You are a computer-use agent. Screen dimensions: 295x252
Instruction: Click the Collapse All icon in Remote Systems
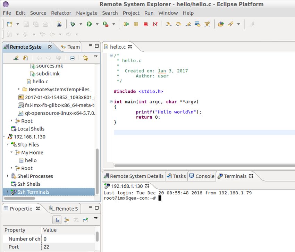tap(72, 58)
